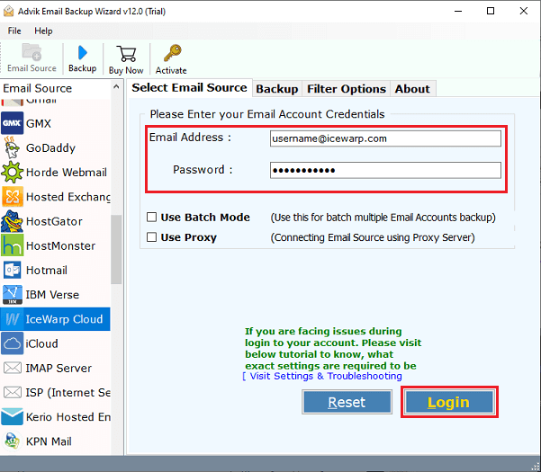Select the Hotmail Outlook icon
Screen dimensions: 541x472
(x=12, y=270)
